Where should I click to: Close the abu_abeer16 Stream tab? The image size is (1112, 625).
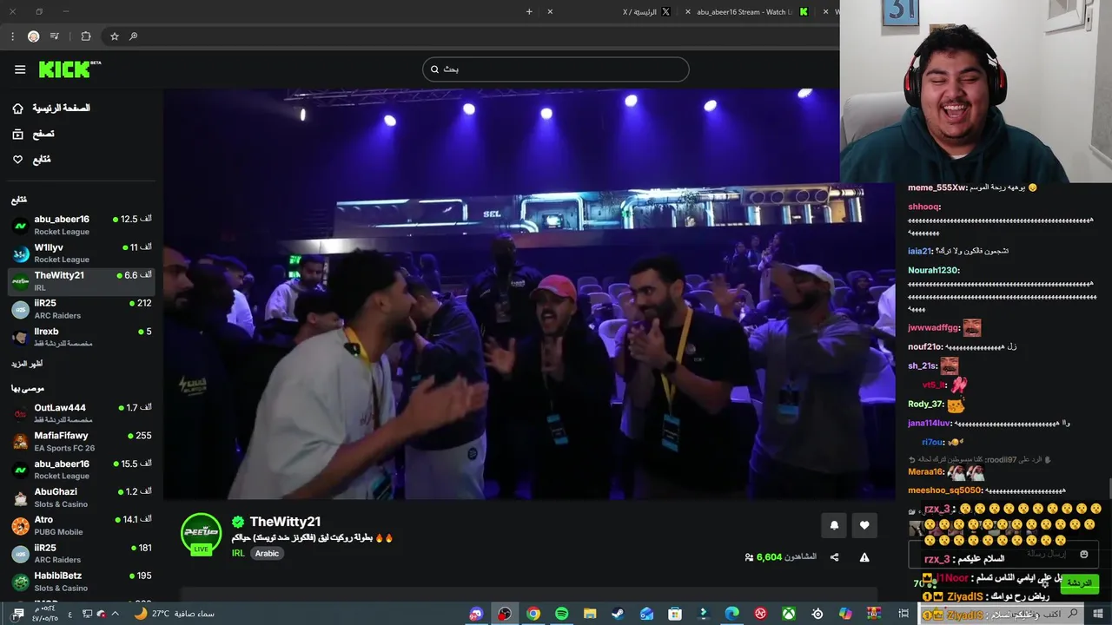click(x=688, y=12)
